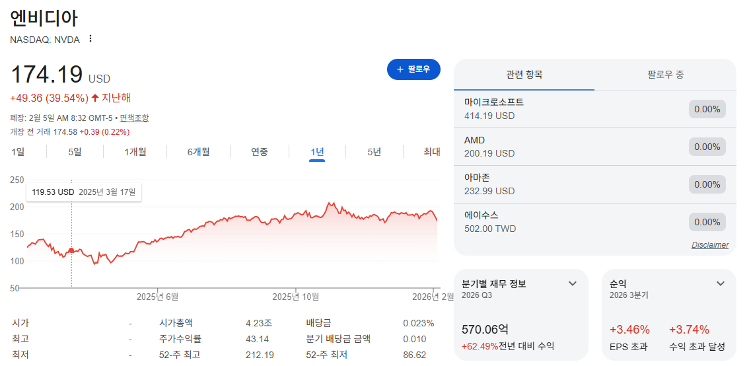Expand the 순익 card chevron
Viewport: 749px width, 366px height.
[x=721, y=284]
